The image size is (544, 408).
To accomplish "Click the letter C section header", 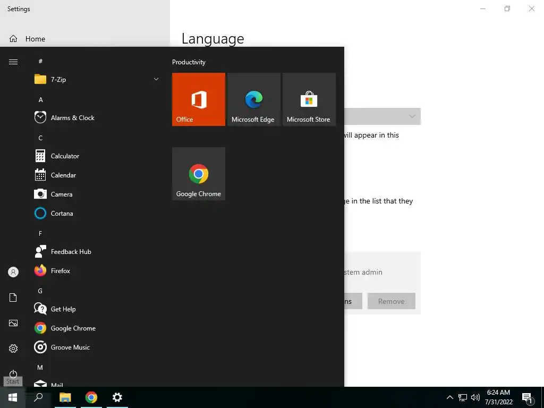I will click(x=40, y=138).
